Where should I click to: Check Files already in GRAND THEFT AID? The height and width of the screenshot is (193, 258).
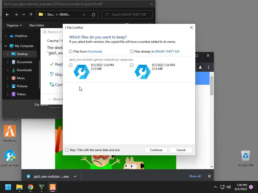coord(132,52)
